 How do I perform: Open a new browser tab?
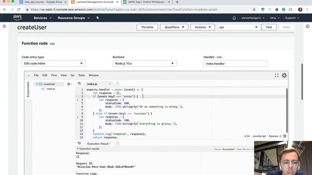(177, 2)
